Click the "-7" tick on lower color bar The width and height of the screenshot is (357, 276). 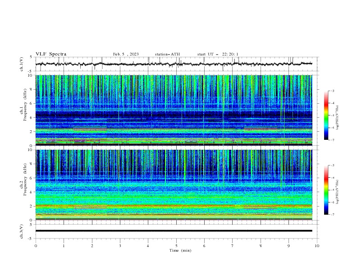coord(332,214)
